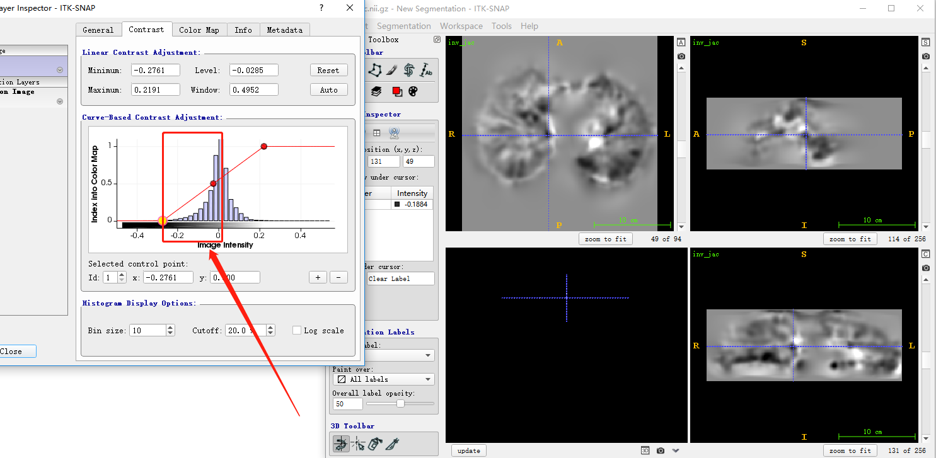Take a snapshot of the coronal view
The image size is (936, 458).
[x=926, y=268]
